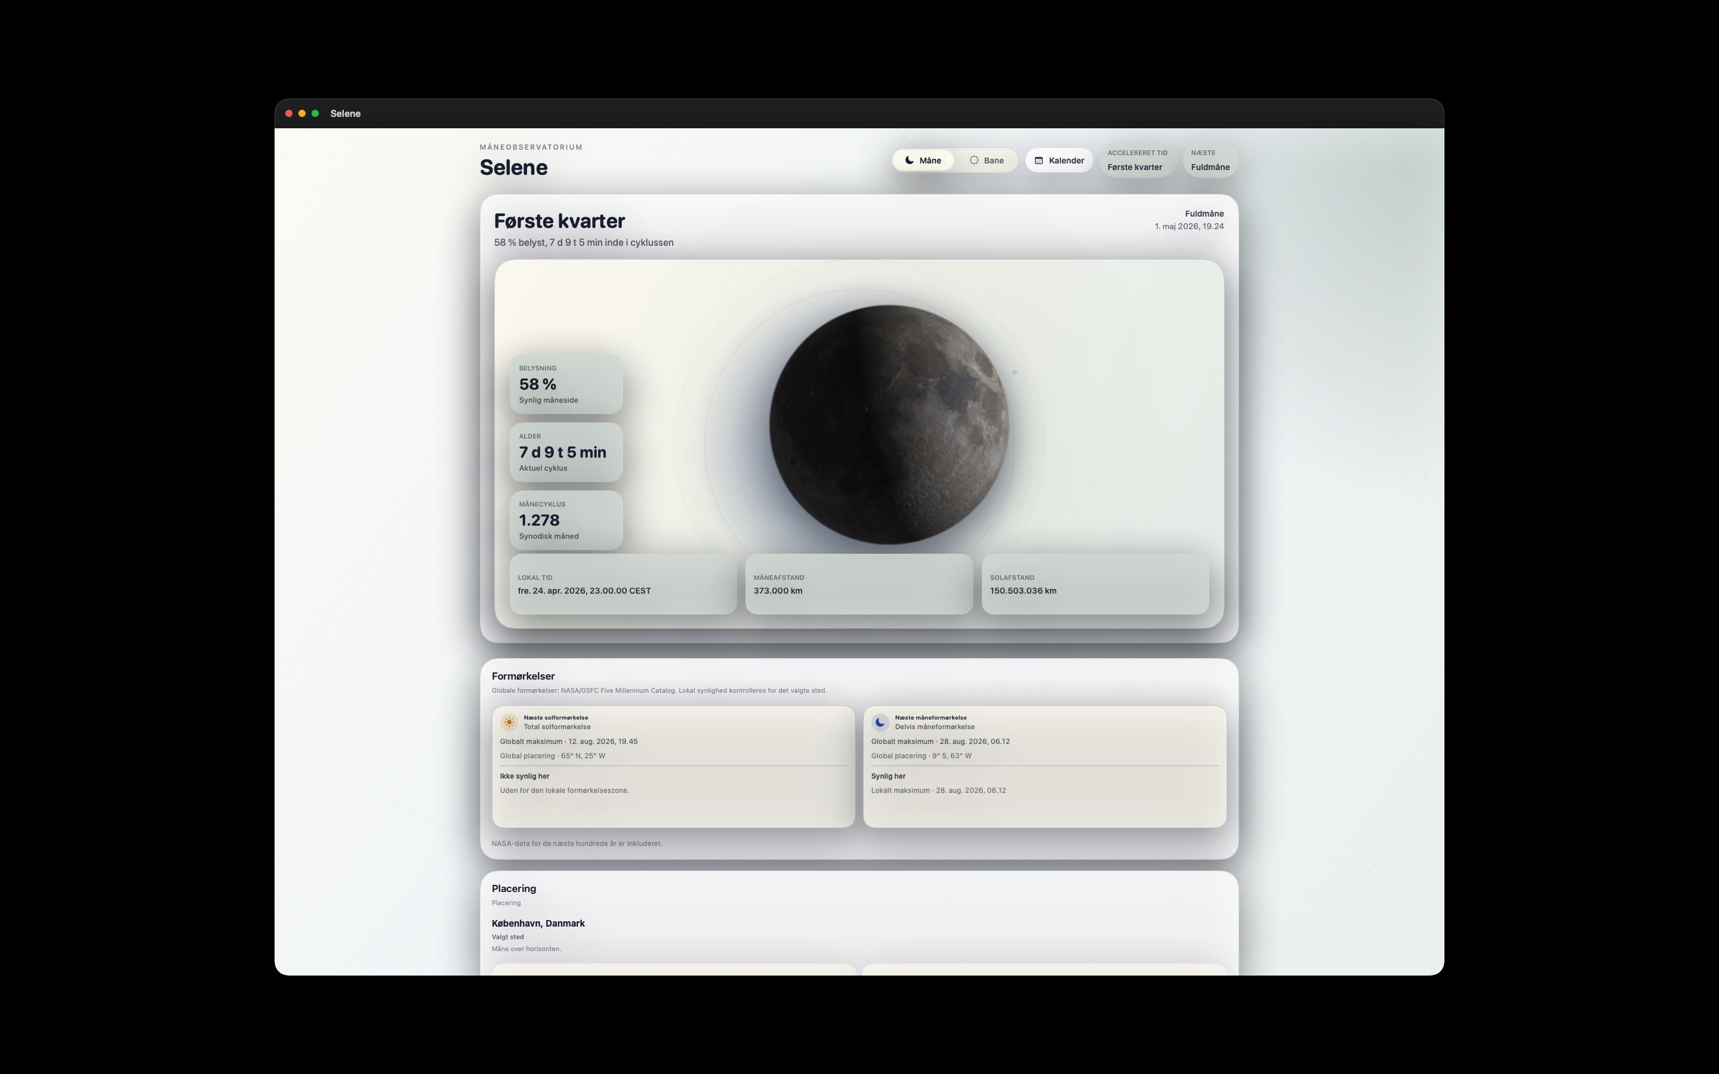Screen dimensions: 1719x1074
Task: Click the date 1. maj 2026, 19.24
Action: 1189,226
